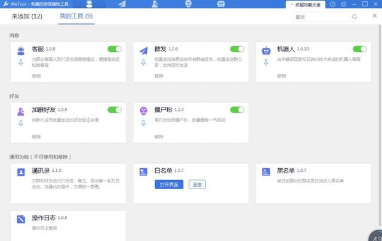Toggle off the 群发 switch
The image size is (382, 241).
pos(237,49)
